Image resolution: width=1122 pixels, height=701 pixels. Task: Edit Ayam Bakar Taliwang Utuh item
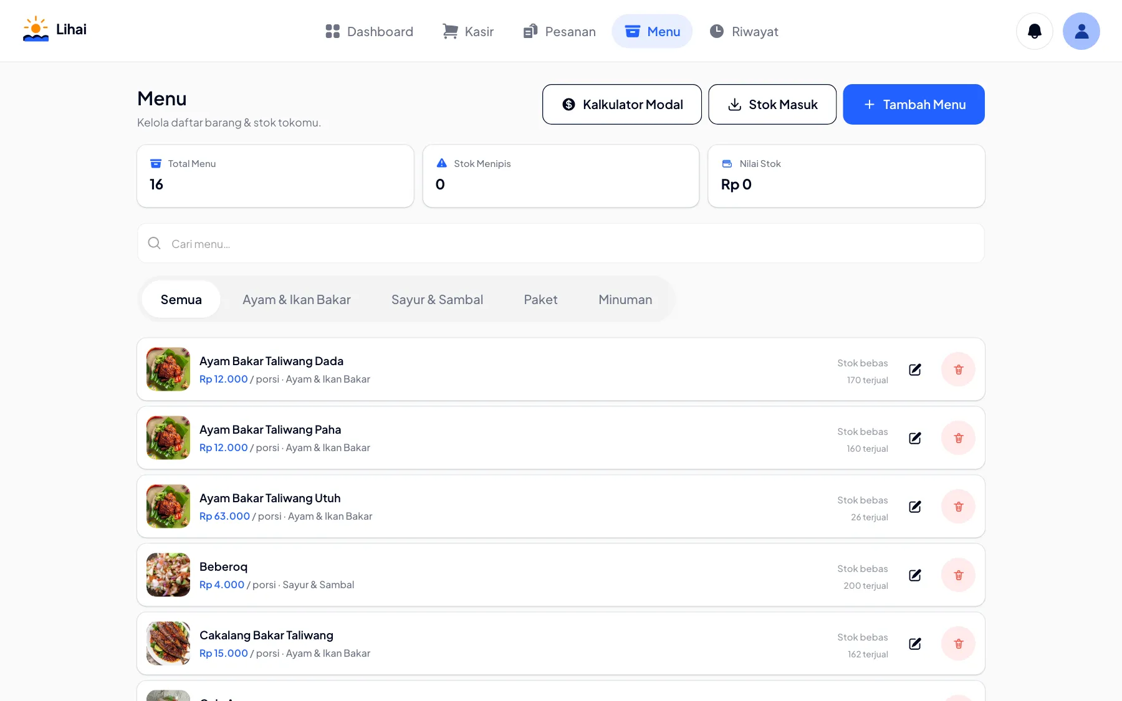point(915,507)
